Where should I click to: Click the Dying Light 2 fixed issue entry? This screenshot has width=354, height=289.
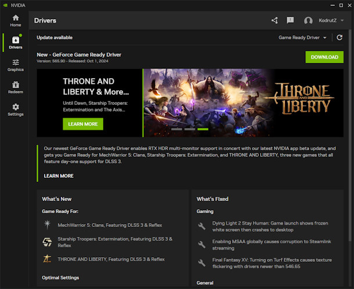[x=269, y=226]
